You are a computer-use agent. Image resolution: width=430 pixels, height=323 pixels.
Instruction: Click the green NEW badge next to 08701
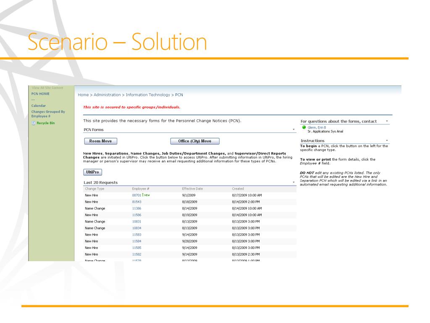(146, 195)
